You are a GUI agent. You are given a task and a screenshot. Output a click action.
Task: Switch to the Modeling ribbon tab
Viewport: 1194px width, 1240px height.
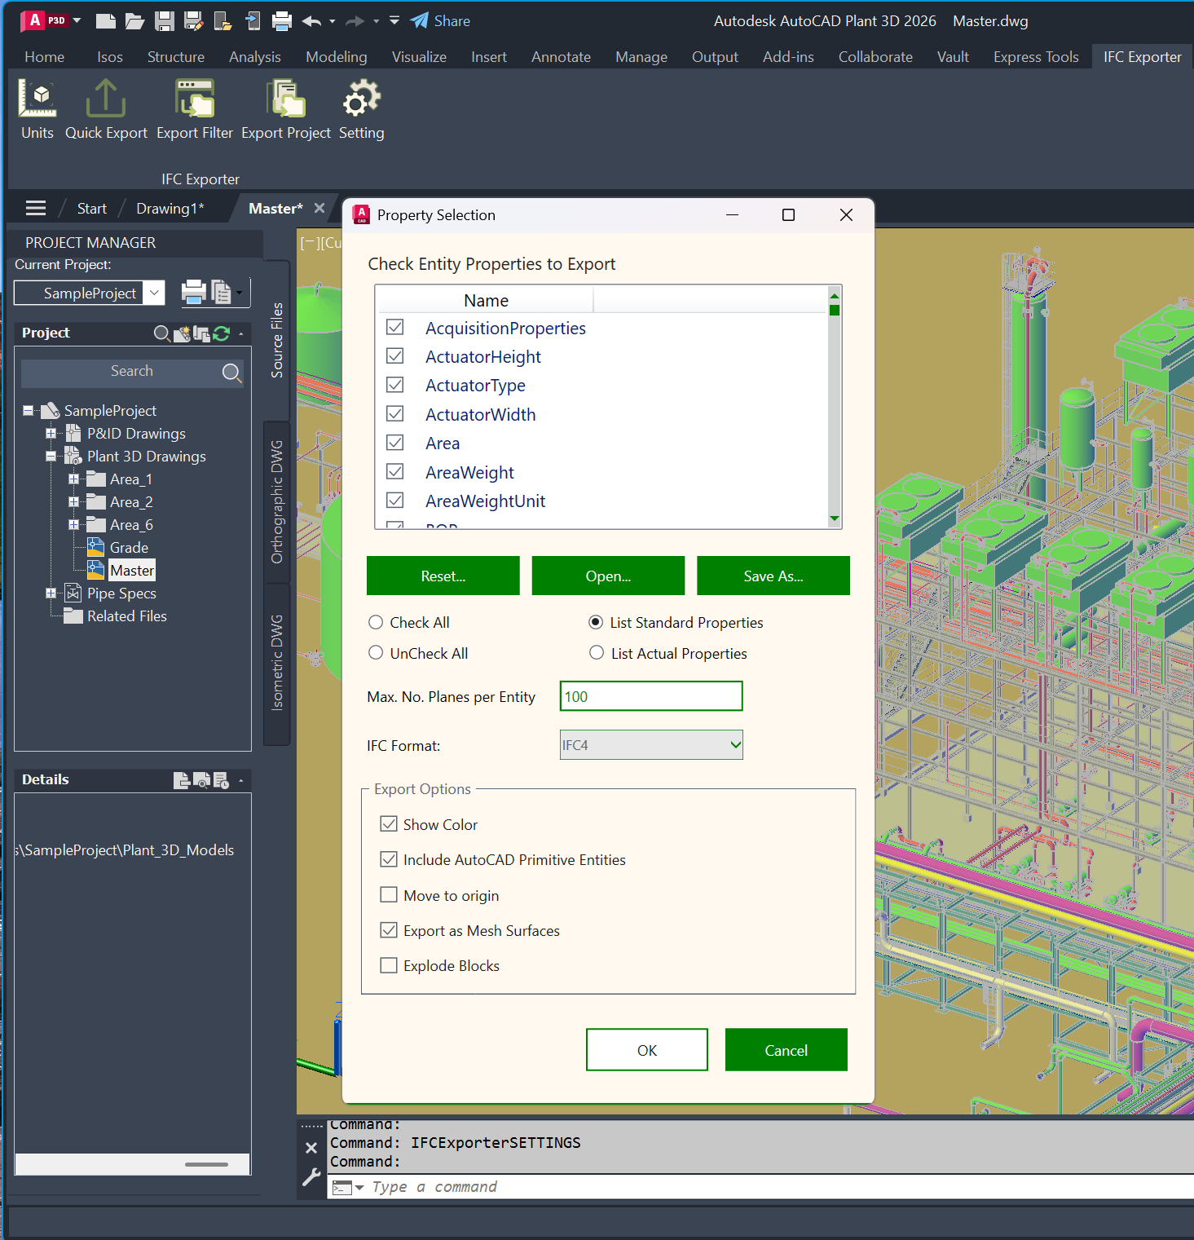pos(336,57)
